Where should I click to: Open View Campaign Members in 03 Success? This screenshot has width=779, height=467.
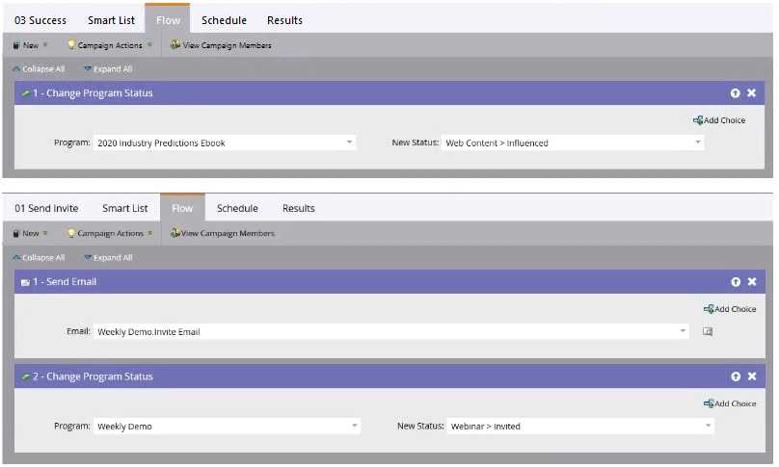click(220, 45)
